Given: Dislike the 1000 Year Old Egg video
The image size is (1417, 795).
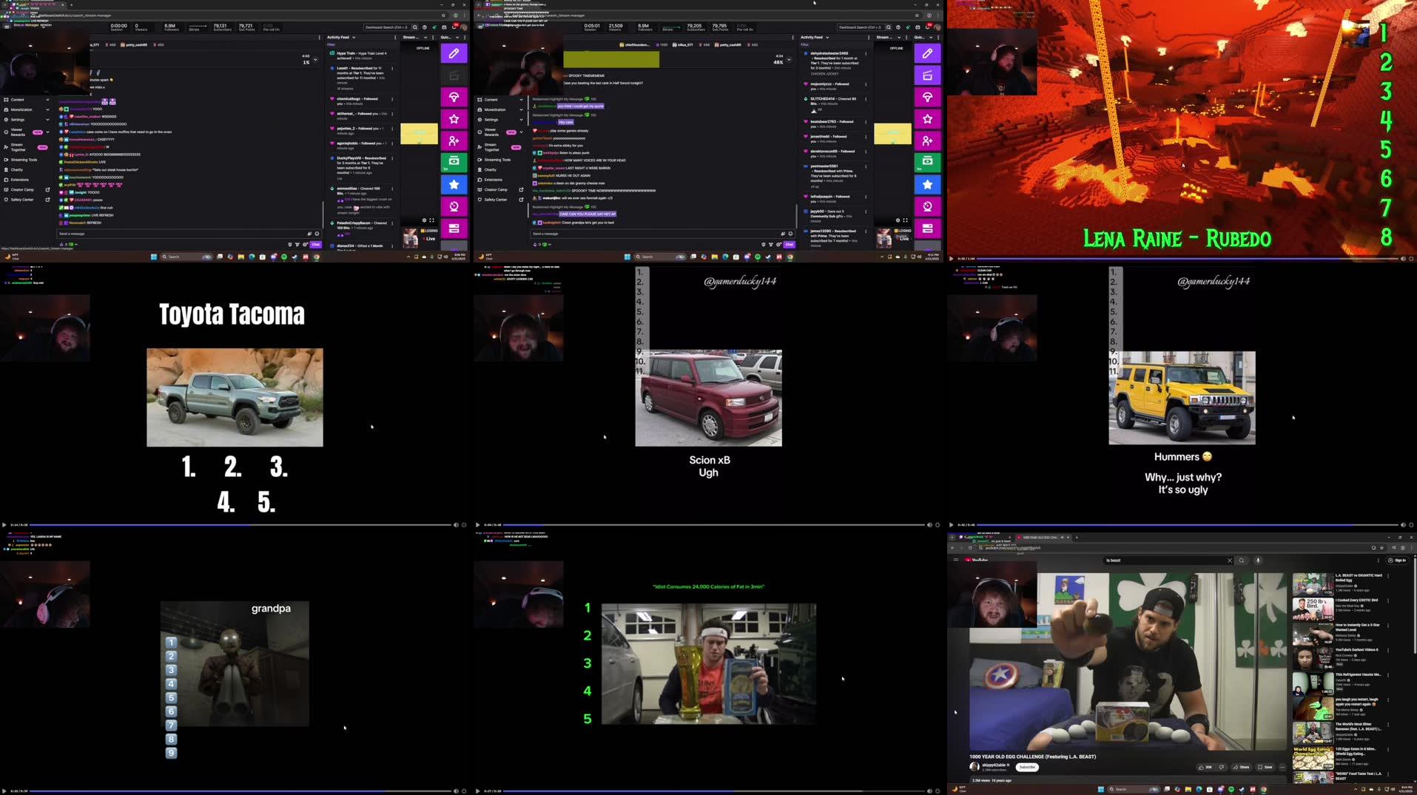Looking at the screenshot, I should tap(1222, 767).
